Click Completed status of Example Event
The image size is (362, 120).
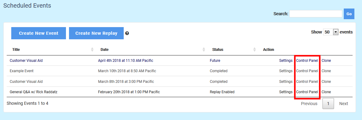click(219, 71)
